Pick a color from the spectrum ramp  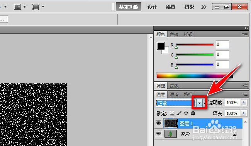point(195,75)
